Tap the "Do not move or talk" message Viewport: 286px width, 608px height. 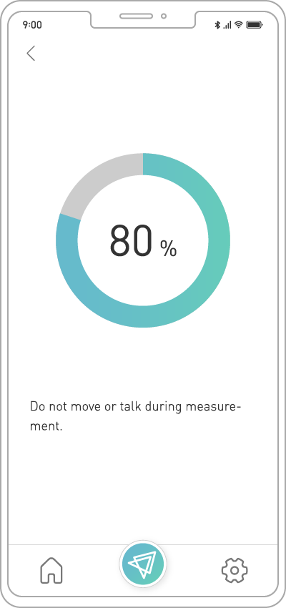pos(136,417)
